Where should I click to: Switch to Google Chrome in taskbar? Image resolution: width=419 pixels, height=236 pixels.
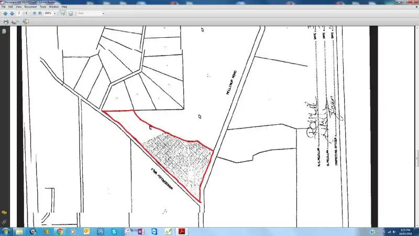tap(60, 231)
